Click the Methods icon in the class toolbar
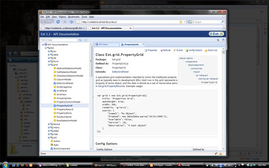The height and width of the screenshot is (168, 269). [161, 50]
